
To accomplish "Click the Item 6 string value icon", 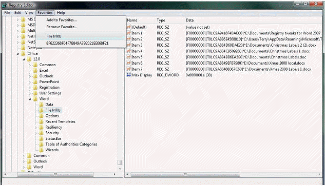I will [129, 63].
